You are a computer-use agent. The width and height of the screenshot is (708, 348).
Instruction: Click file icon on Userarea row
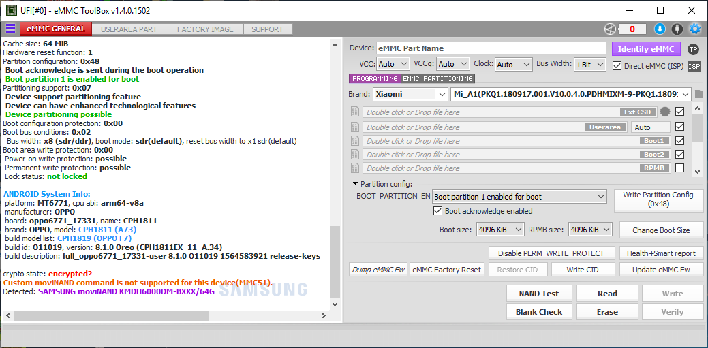pos(354,127)
